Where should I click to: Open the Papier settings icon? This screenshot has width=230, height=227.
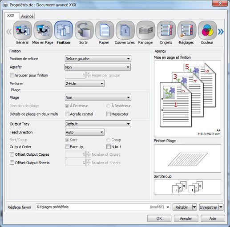(105, 30)
